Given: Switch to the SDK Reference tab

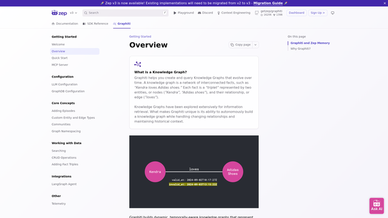Looking at the screenshot, I should click(96, 24).
